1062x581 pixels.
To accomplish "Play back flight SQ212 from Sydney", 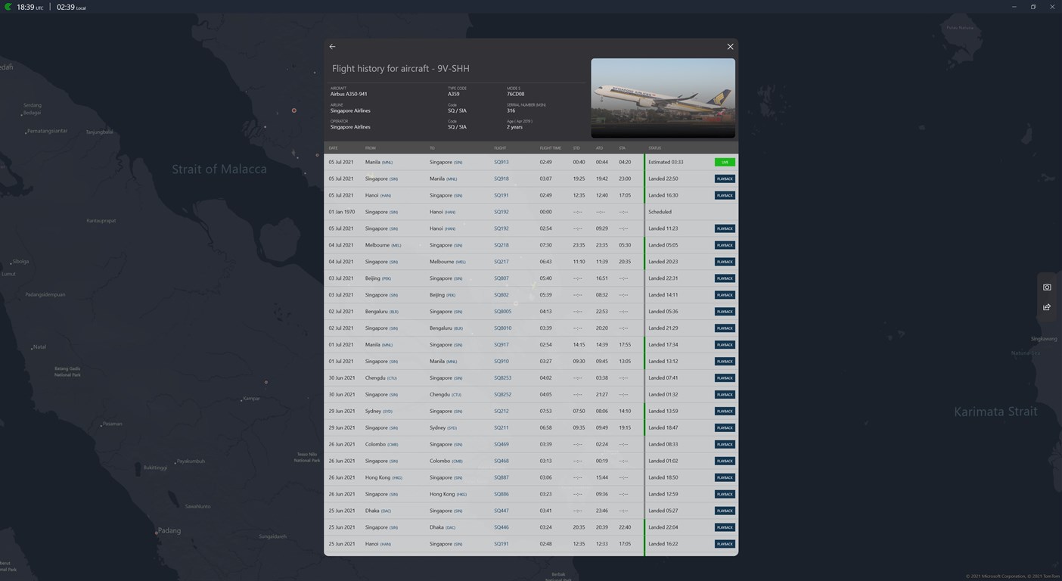I will tap(725, 412).
